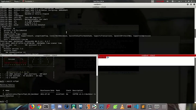
Task: Click the scrollbar of the top nmap pane
Action: (x=195, y=31)
